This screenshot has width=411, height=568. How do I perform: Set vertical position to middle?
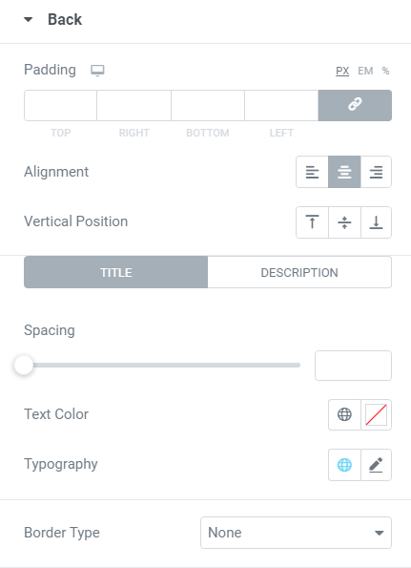pyautogui.click(x=344, y=222)
